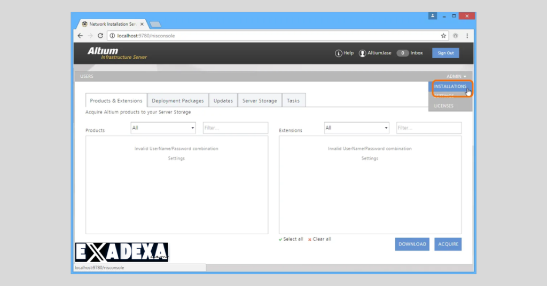
Task: Expand the Products All dropdown
Action: 163,128
